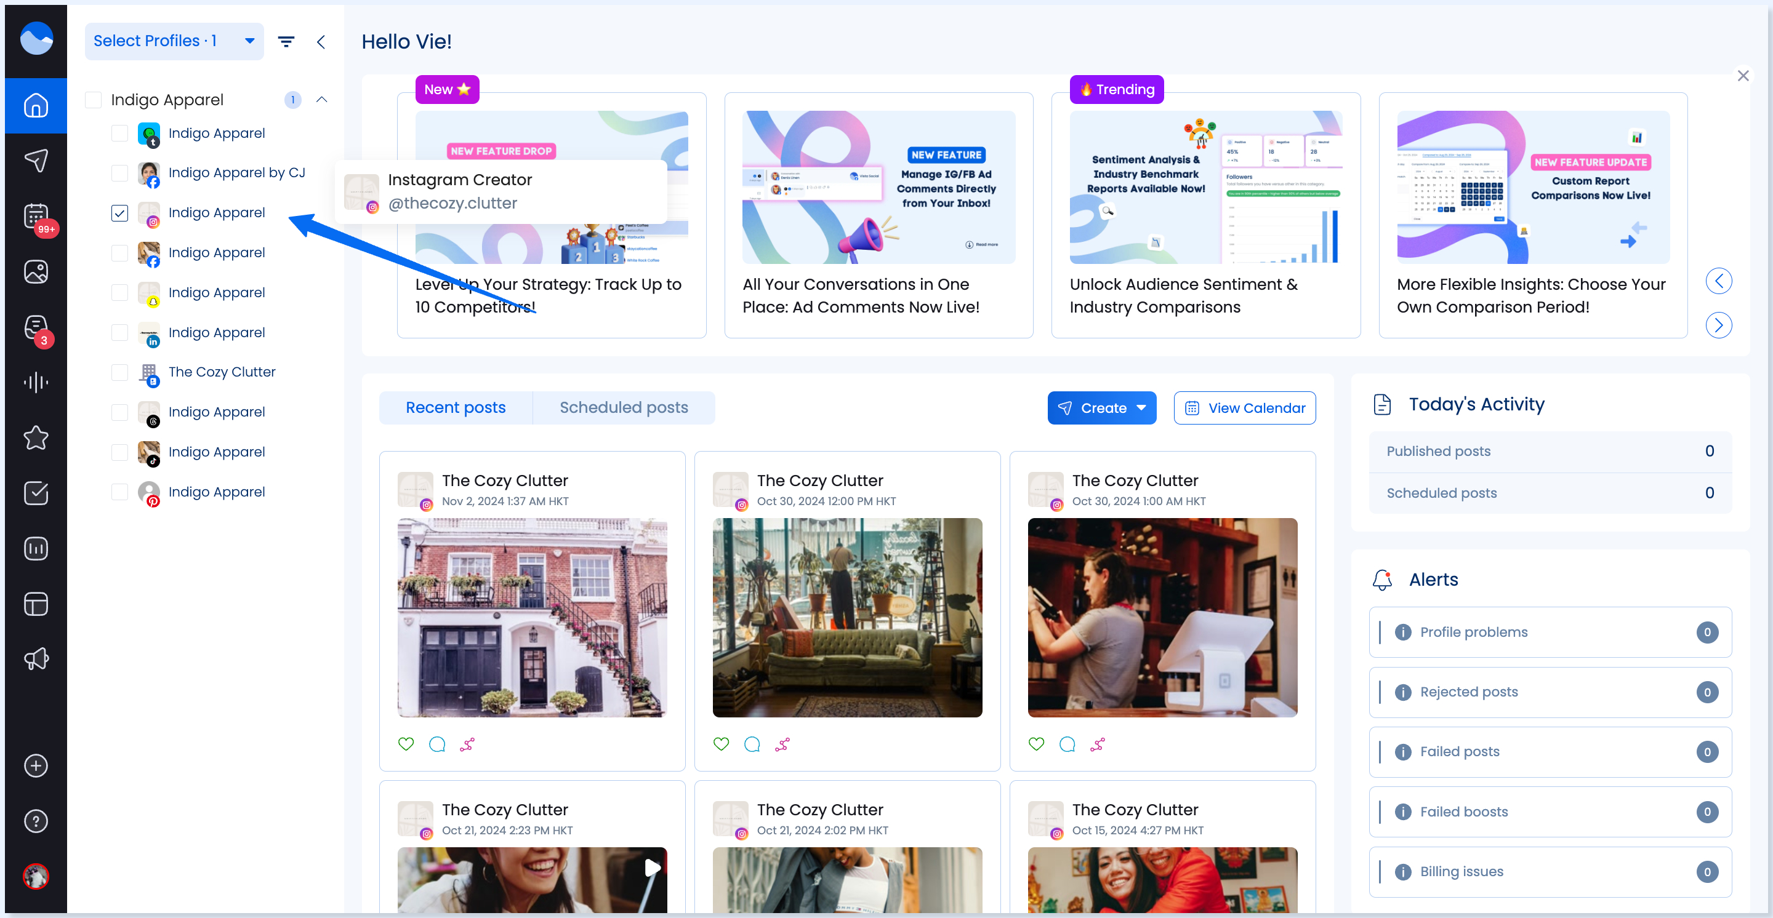Screen dimensions: 1773x918
Task: Open the bartender with register post image
Action: click(x=1162, y=618)
